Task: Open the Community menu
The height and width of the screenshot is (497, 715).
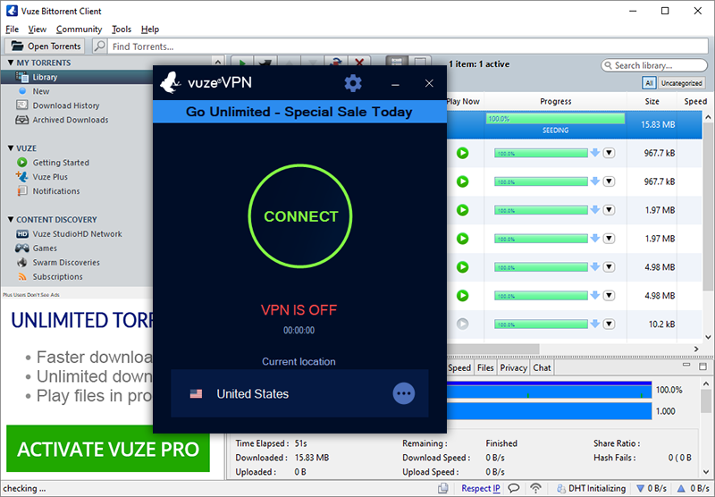Action: 79,29
